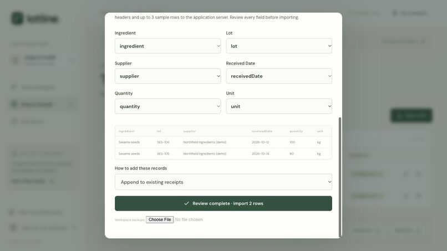
Task: Select the 'SES-105' lot cell
Action: (x=163, y=154)
